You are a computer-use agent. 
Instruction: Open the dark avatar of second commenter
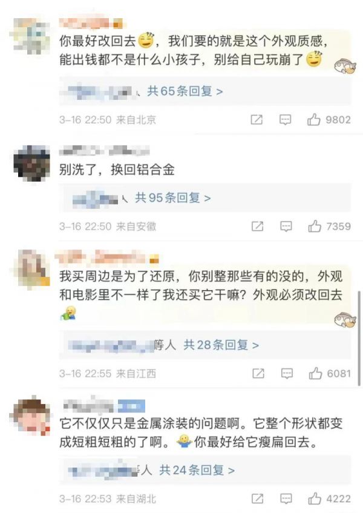(x=31, y=162)
